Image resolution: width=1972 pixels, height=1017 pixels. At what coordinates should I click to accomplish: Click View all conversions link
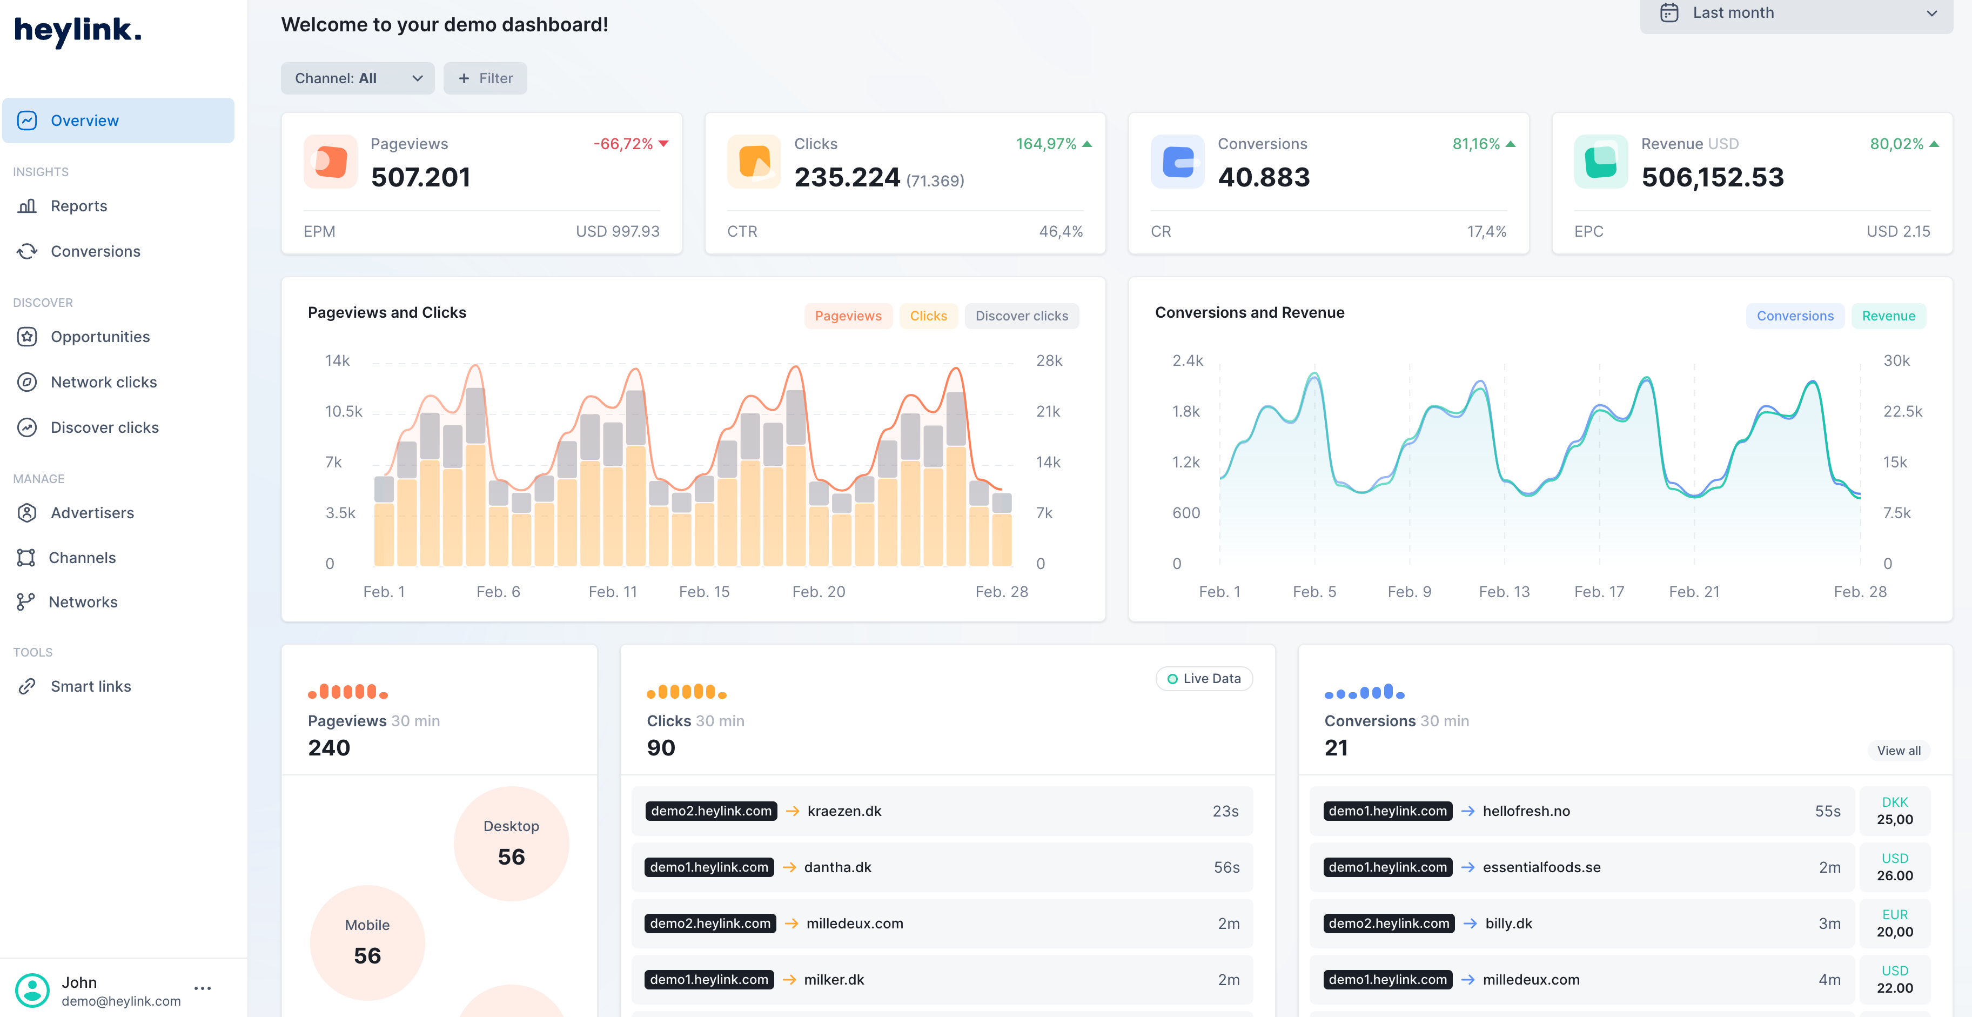tap(1898, 751)
